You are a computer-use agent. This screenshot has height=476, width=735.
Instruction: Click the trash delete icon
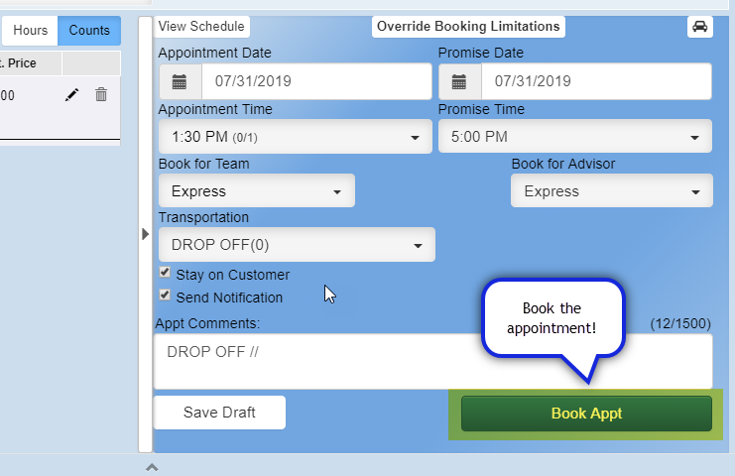point(100,95)
